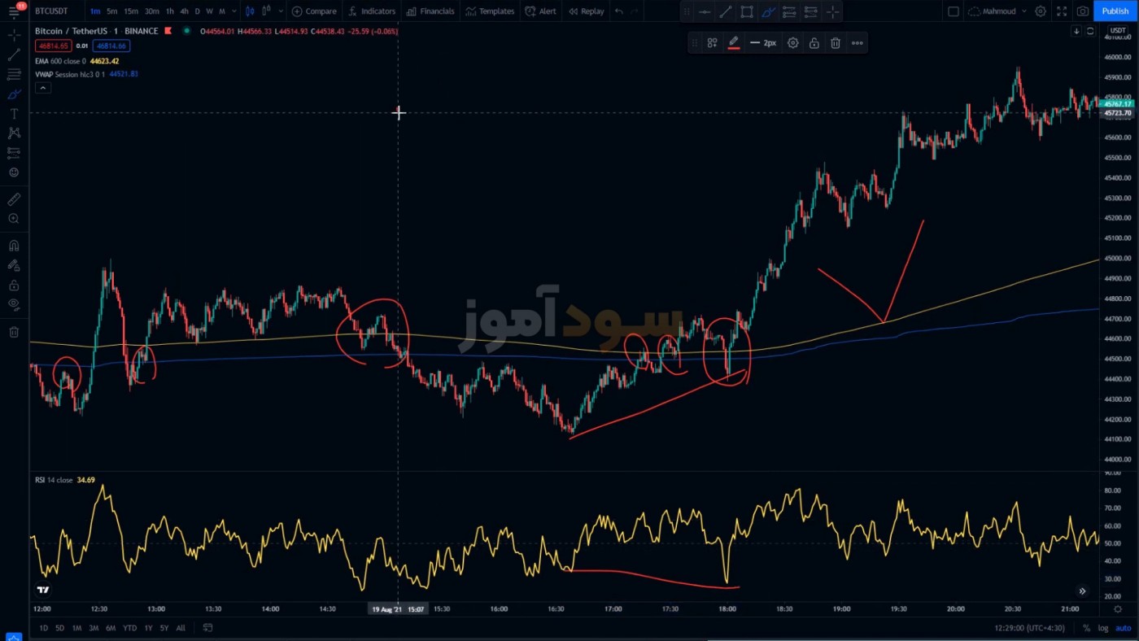The height and width of the screenshot is (641, 1139).
Task: Click the red sell price 46814.65
Action: point(53,46)
